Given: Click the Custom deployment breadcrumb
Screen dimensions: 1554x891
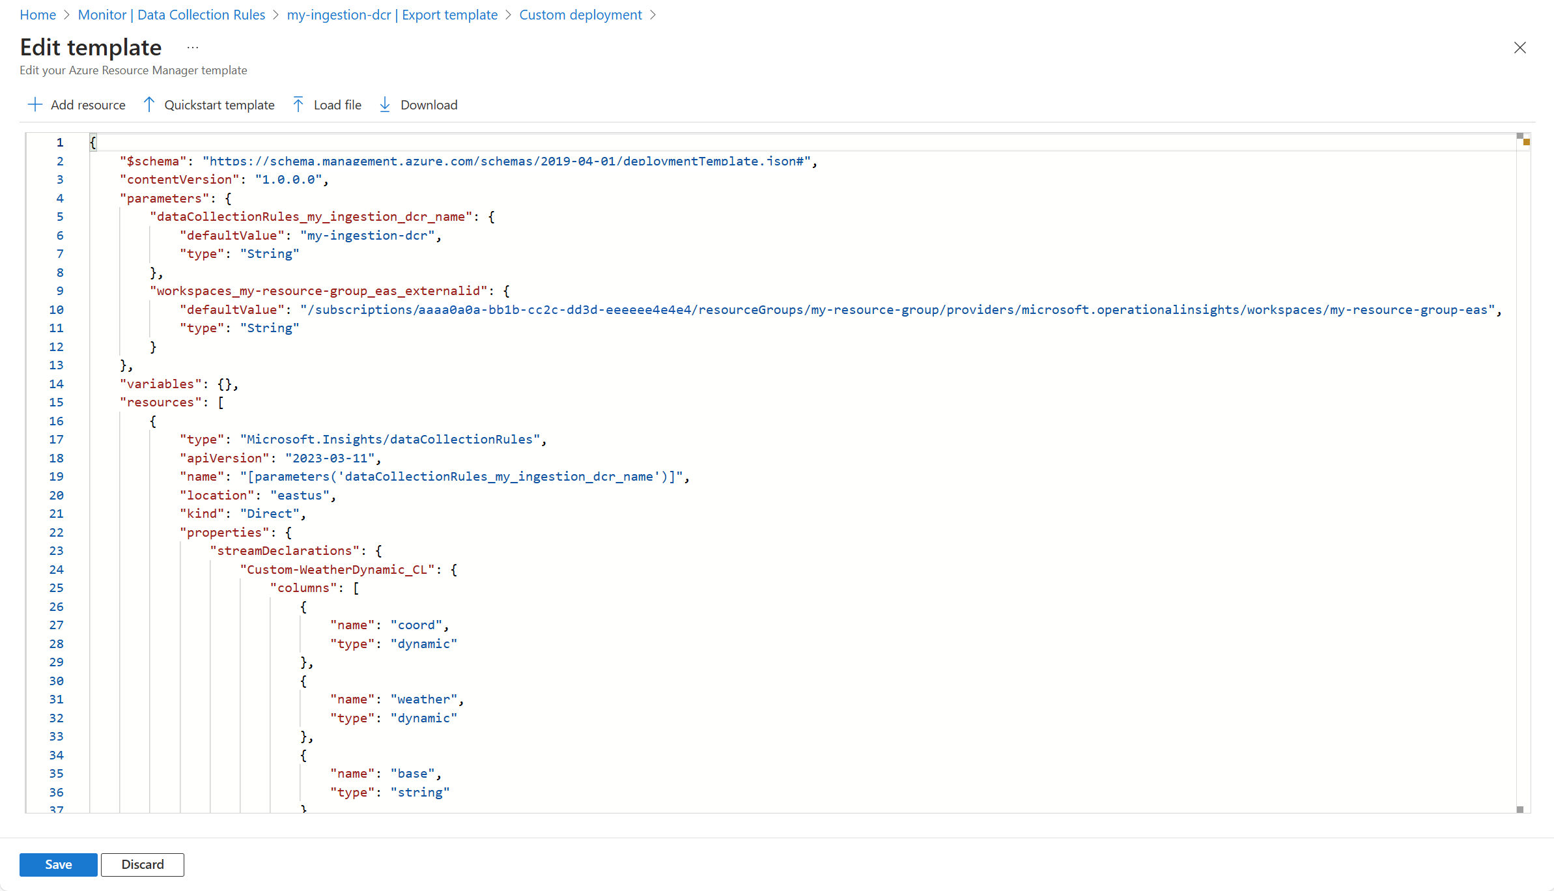Looking at the screenshot, I should click(580, 14).
